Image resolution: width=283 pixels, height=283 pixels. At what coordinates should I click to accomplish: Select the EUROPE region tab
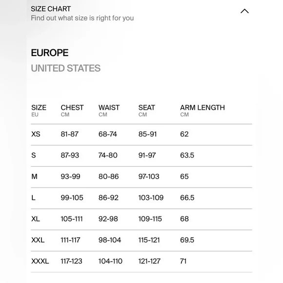click(x=50, y=53)
